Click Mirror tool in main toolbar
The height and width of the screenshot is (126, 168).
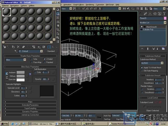click(x=124, y=9)
